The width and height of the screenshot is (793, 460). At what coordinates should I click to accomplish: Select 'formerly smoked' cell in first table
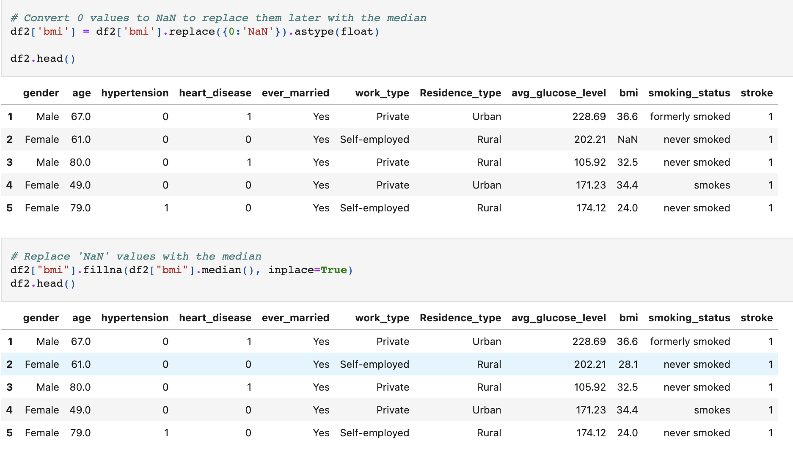690,117
